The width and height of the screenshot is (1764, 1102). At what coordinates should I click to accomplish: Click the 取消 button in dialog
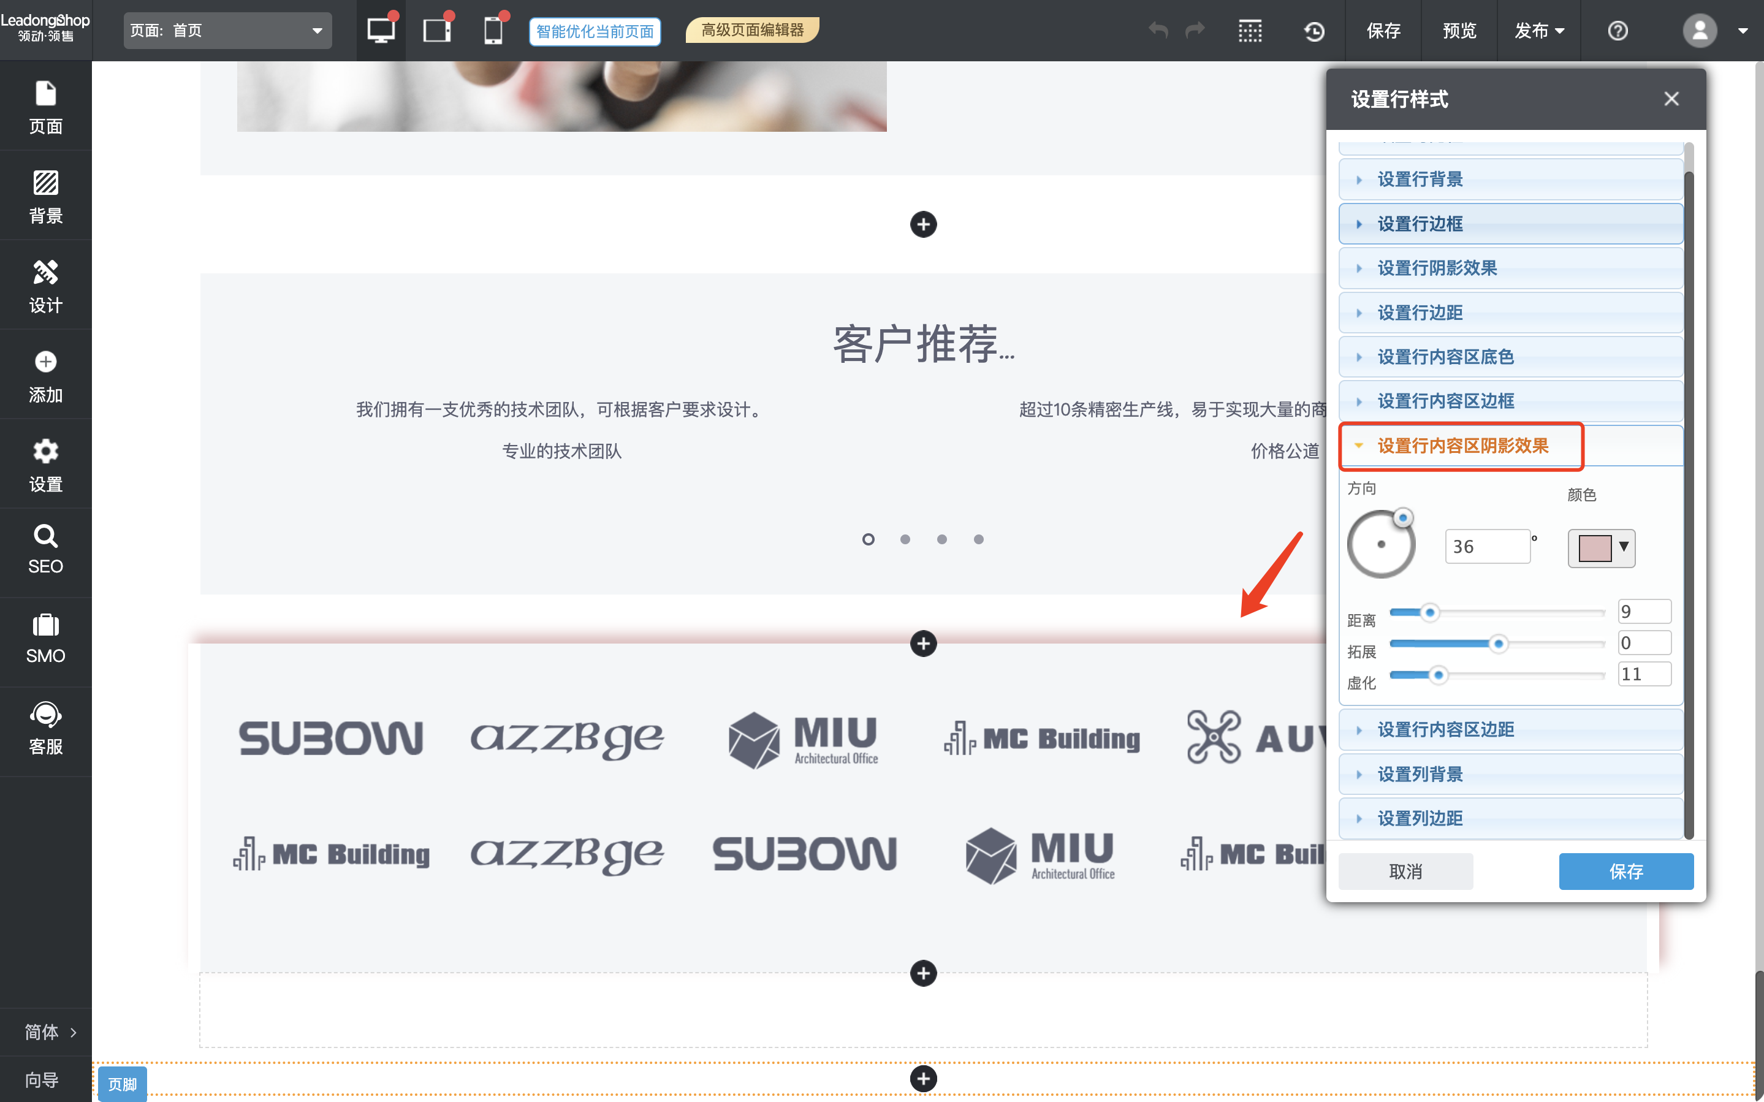click(1405, 871)
